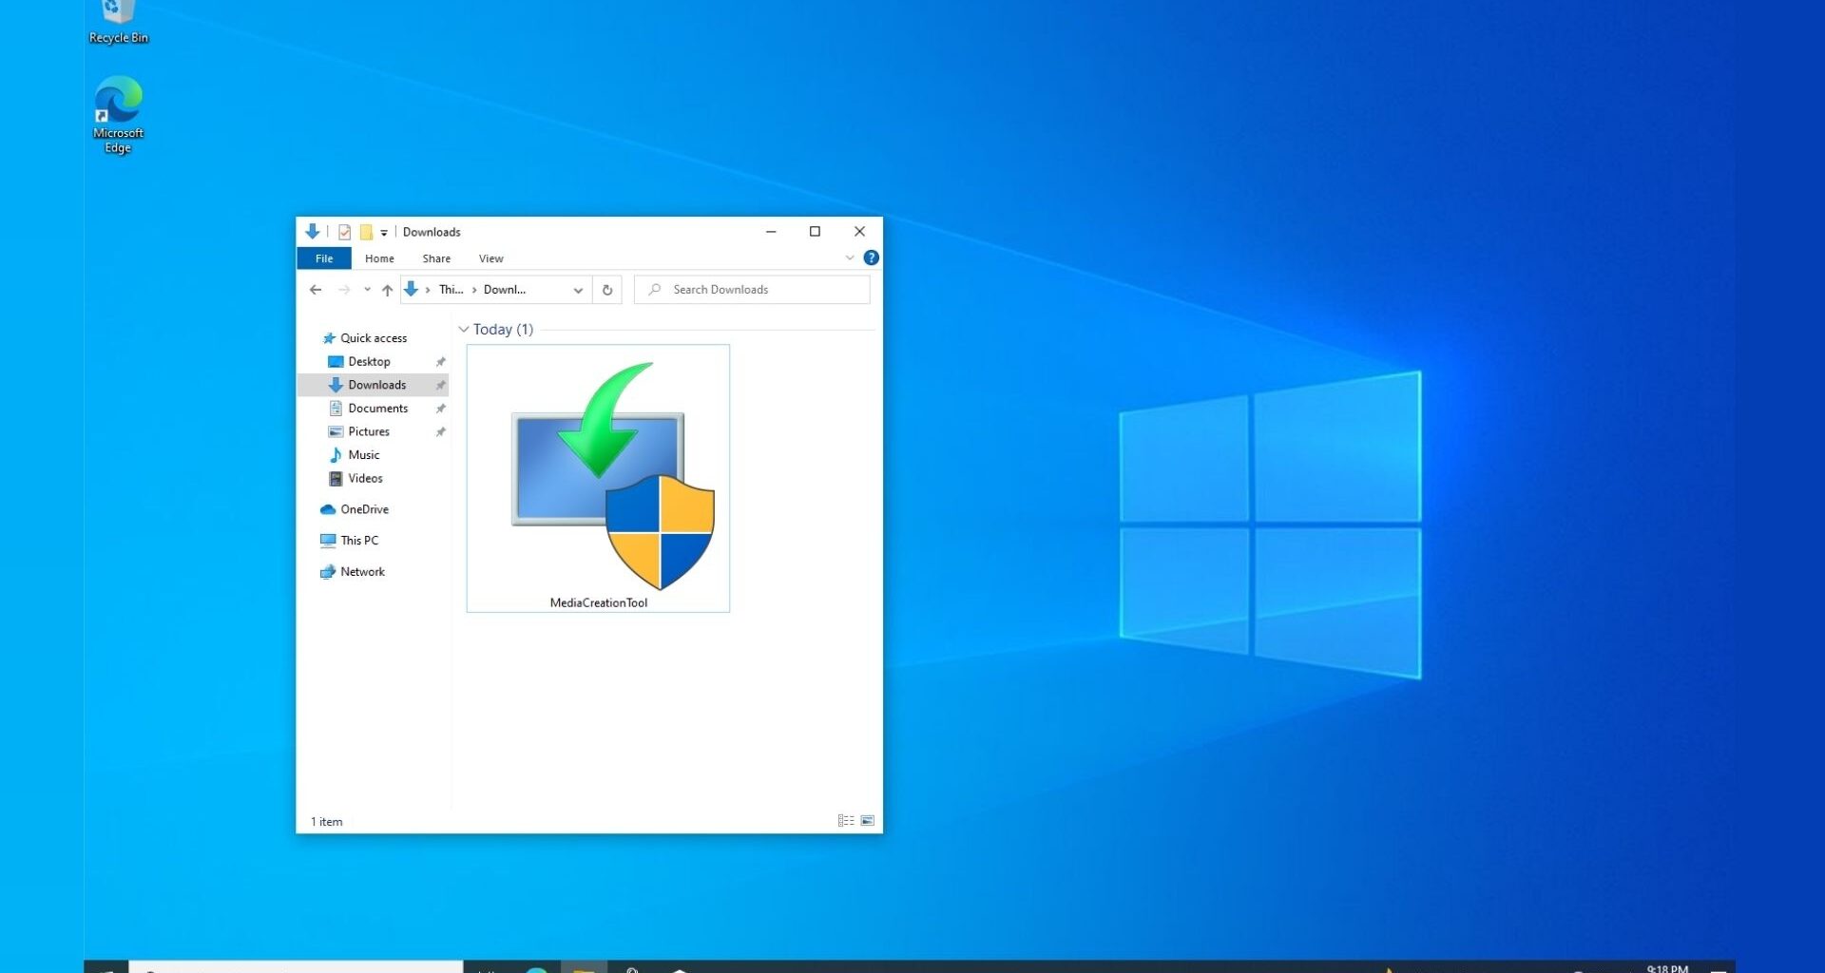1825x973 pixels.
Task: Click the Properties icon in quick access toolbar
Action: click(344, 232)
